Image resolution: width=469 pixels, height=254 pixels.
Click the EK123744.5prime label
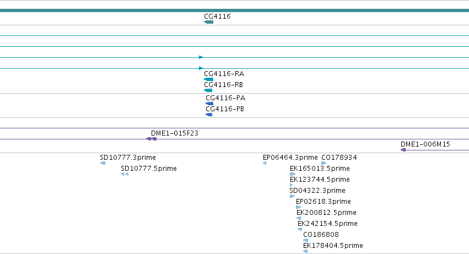320,180
